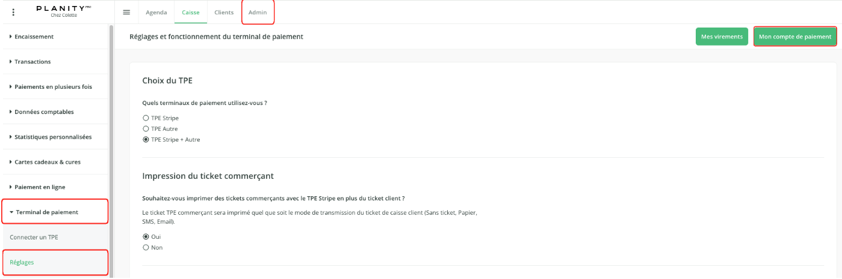Viewport: 842px width, 279px height.
Task: Click the Chez Colette salon name
Action: pyautogui.click(x=64, y=16)
